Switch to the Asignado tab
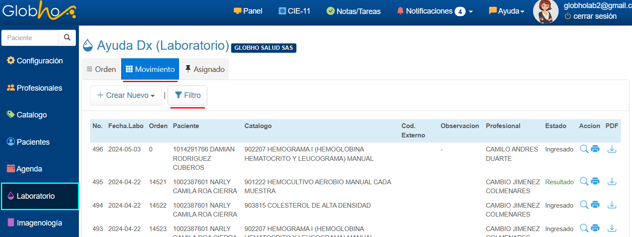This screenshot has width=632, height=237. (x=205, y=69)
